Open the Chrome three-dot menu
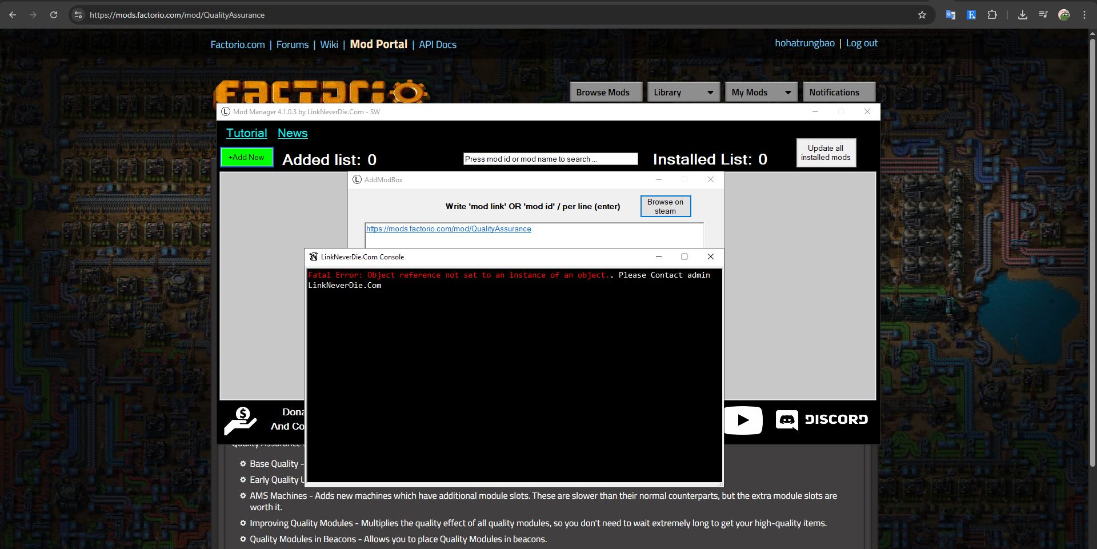This screenshot has height=549, width=1097. click(x=1084, y=15)
